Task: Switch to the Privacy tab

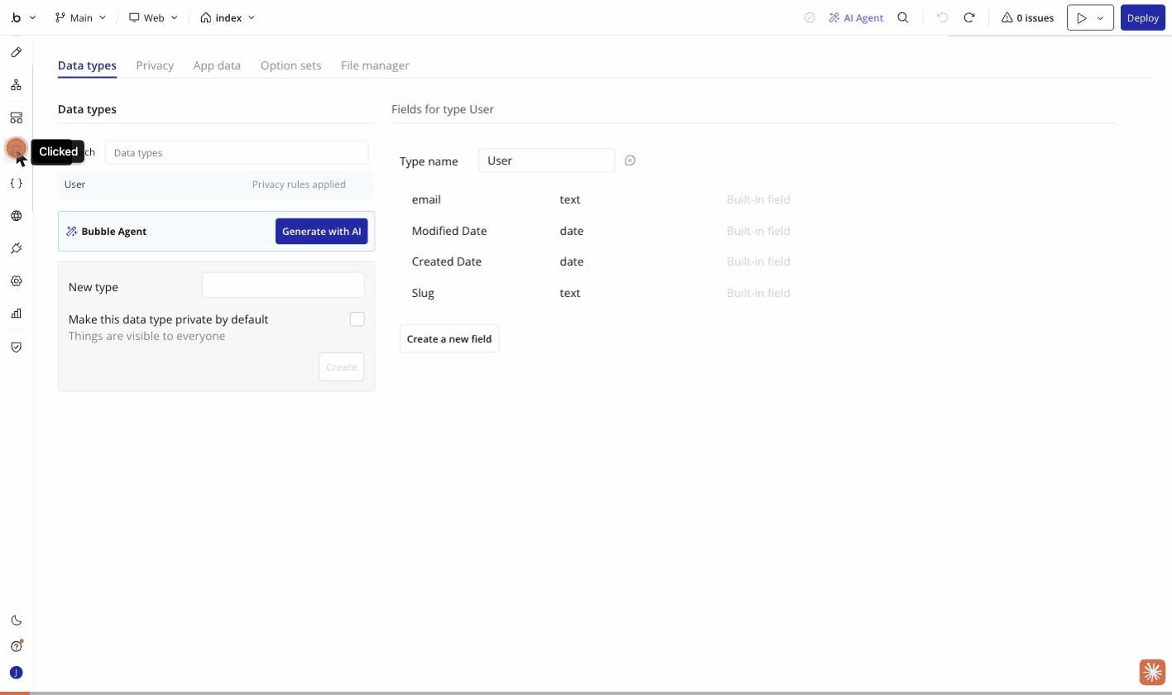Action: click(155, 65)
